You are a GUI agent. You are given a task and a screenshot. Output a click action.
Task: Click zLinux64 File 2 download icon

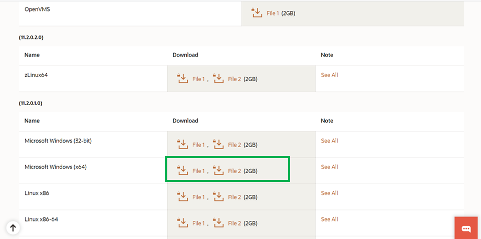pyautogui.click(x=218, y=78)
